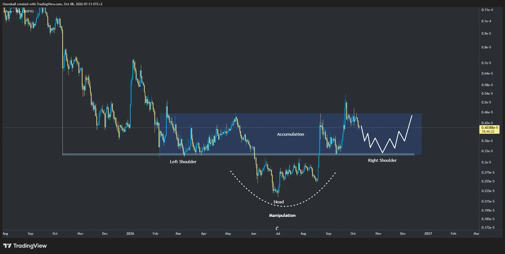Click the Jun label on the time axis

coord(253,233)
